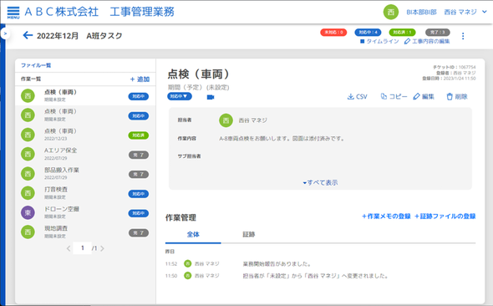493x306 pixels.
Task: Open the hamburger MENU icon
Action: pyautogui.click(x=13, y=13)
